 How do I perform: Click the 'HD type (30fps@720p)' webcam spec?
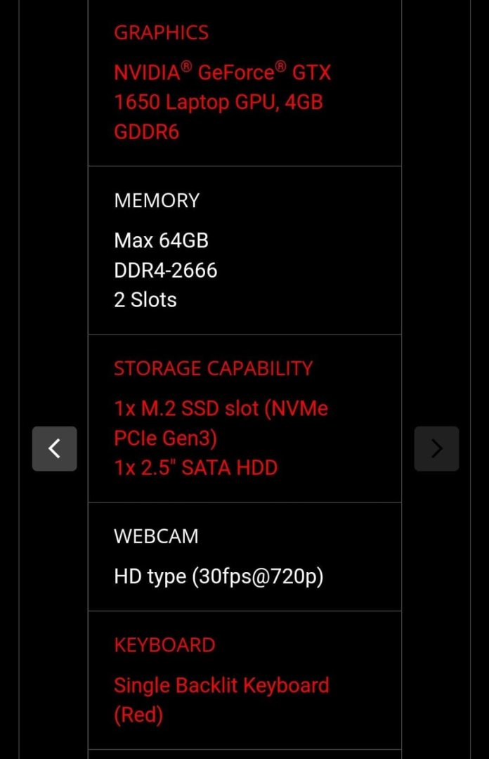pos(219,577)
